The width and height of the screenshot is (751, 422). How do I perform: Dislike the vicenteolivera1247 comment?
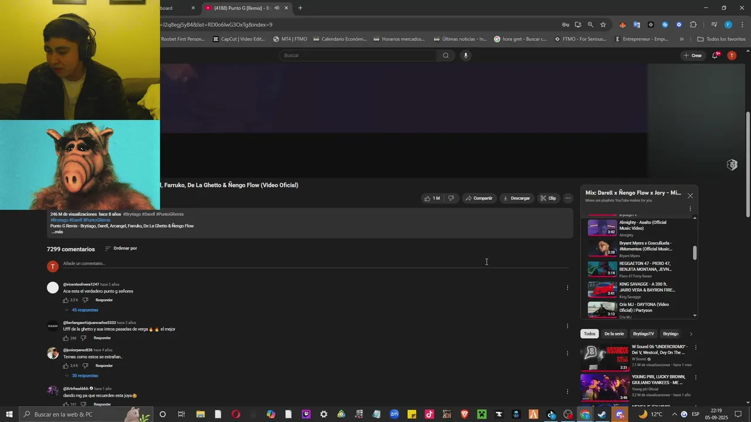point(85,300)
